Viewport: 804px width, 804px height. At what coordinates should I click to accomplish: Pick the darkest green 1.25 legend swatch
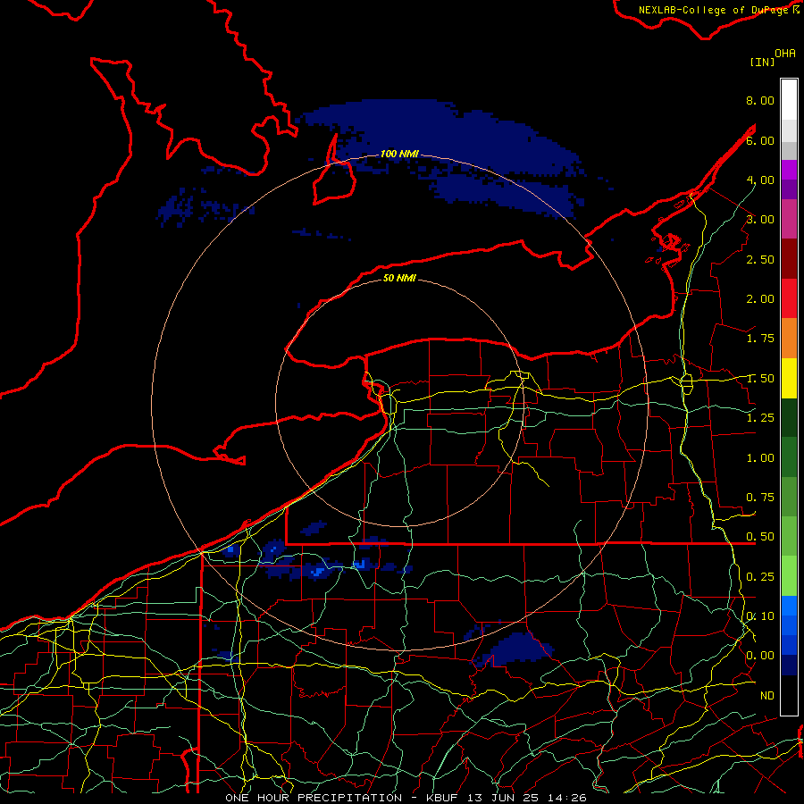point(789,418)
